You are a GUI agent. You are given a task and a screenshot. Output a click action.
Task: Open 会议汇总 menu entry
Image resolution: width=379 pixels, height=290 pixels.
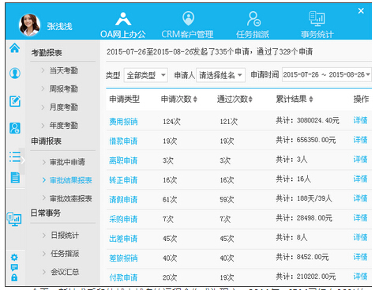click(x=65, y=272)
